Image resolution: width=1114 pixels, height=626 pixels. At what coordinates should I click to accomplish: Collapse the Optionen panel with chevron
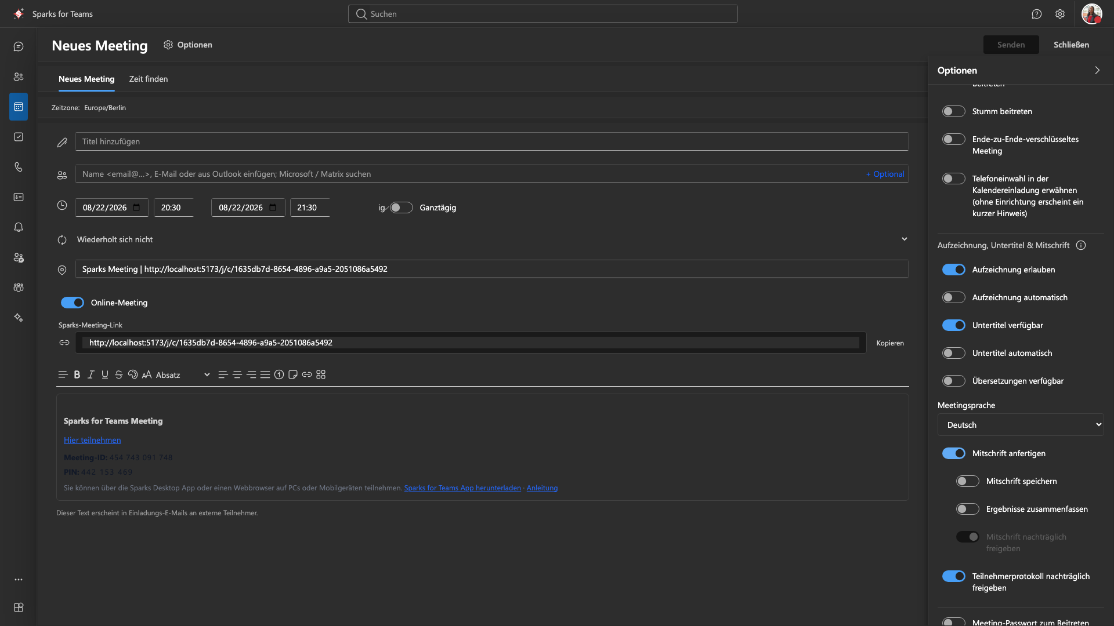1097,70
